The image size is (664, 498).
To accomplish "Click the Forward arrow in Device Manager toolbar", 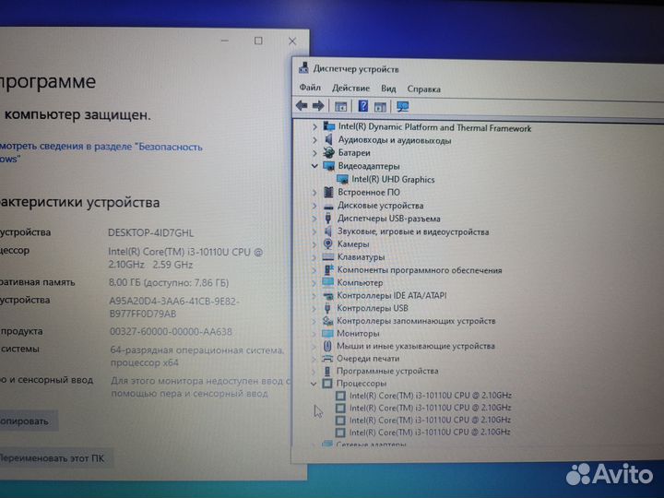I will 318,105.
